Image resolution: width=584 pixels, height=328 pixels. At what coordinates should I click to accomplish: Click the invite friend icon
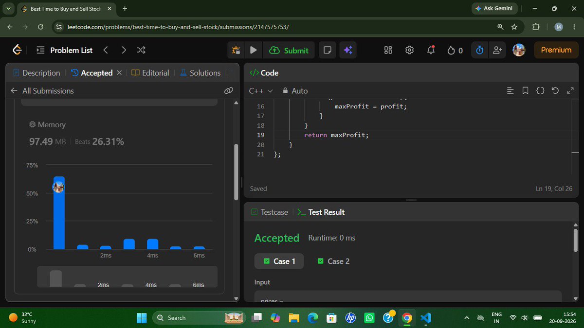point(497,50)
